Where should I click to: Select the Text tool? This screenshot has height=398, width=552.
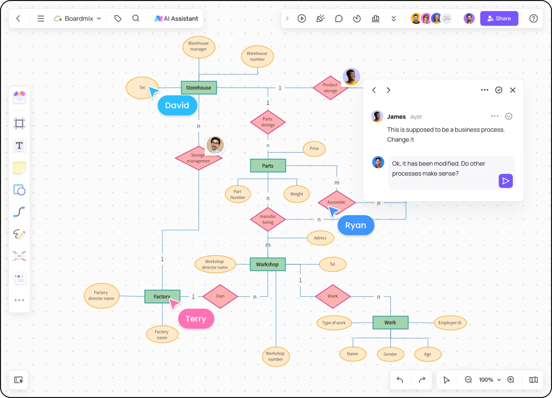(19, 146)
